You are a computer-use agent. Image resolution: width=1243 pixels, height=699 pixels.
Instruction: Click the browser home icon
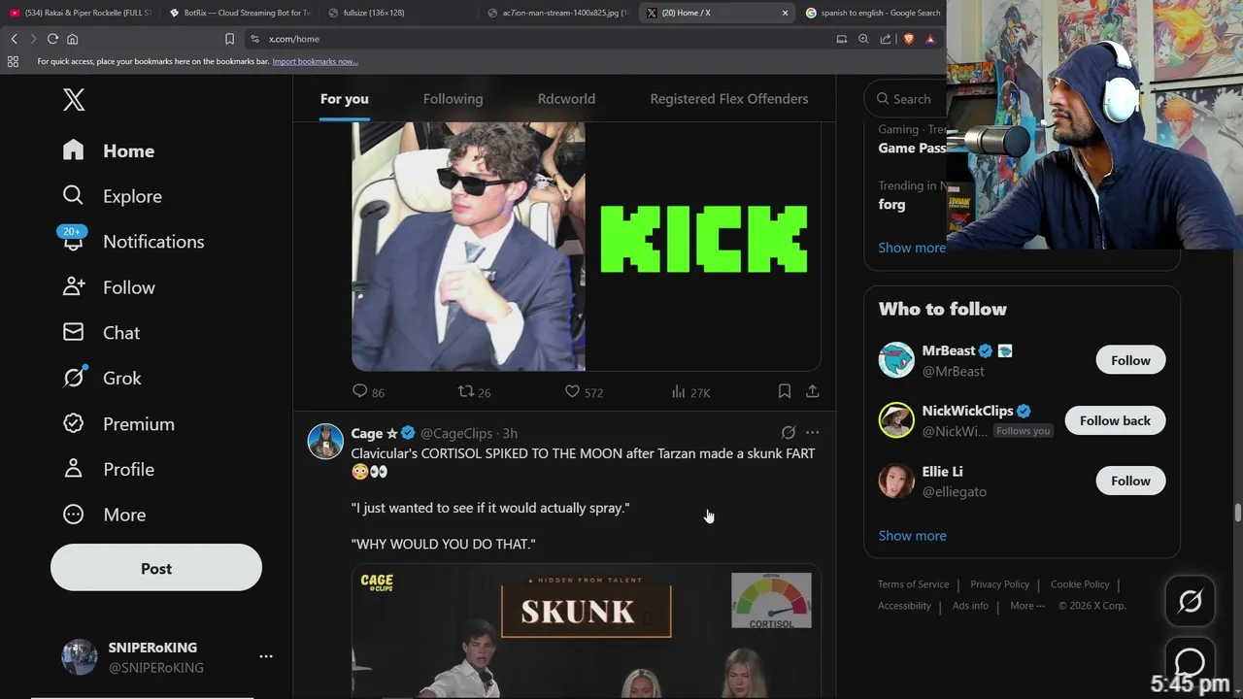(x=72, y=39)
